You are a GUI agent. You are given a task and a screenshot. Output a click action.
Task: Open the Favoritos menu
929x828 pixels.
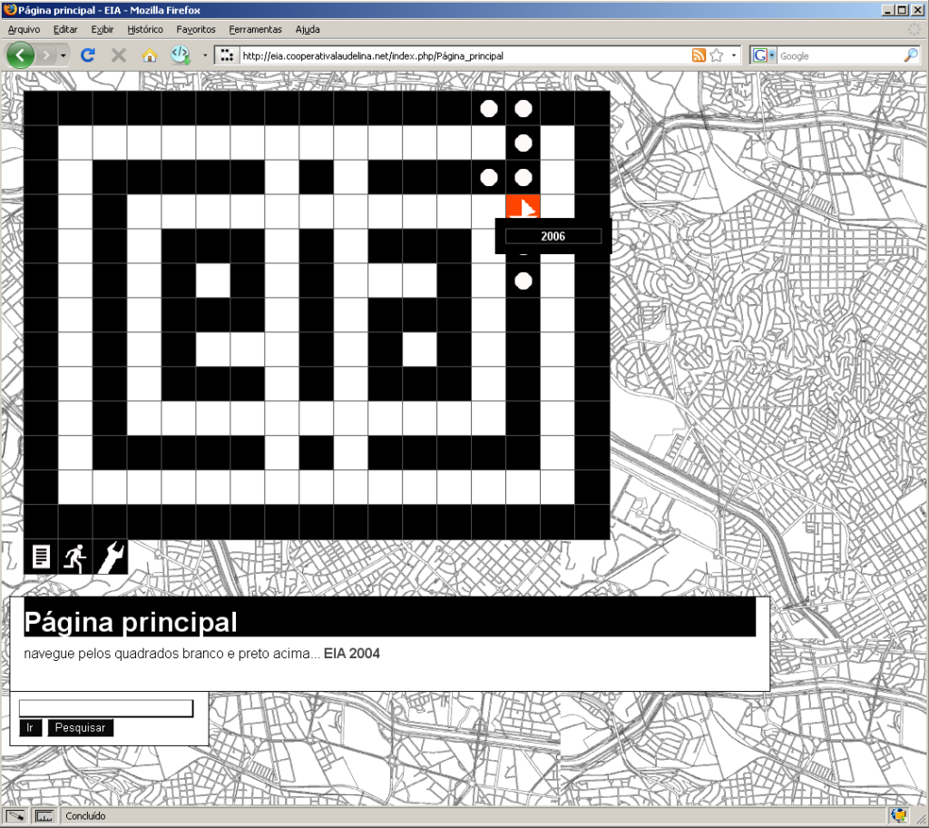(x=196, y=29)
